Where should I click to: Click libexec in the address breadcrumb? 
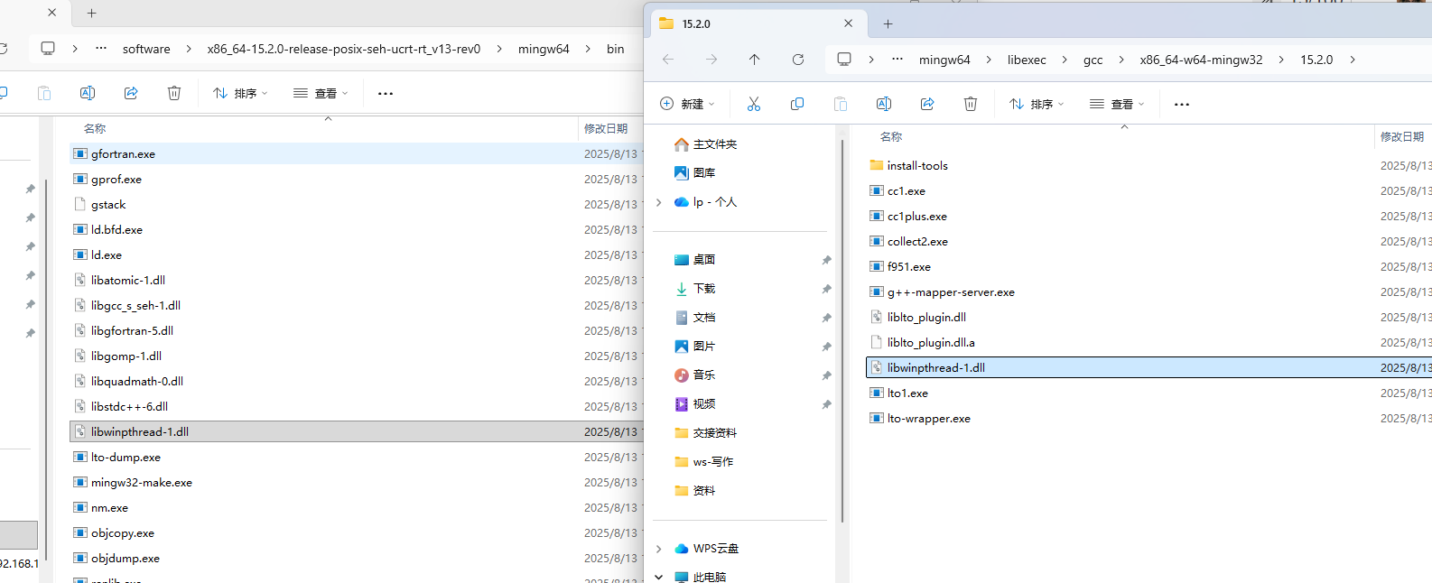pyautogui.click(x=1027, y=60)
